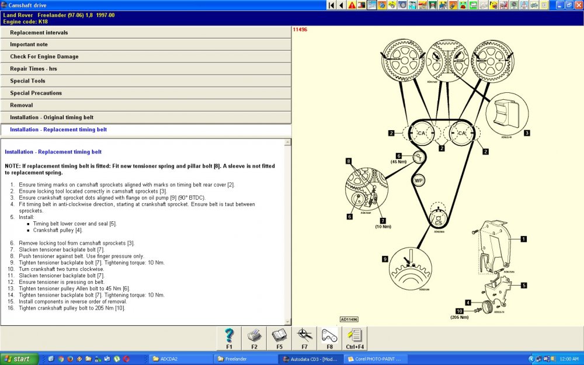Click step 10 'Turn crankshaft two turns clockwise'

click(x=61, y=269)
